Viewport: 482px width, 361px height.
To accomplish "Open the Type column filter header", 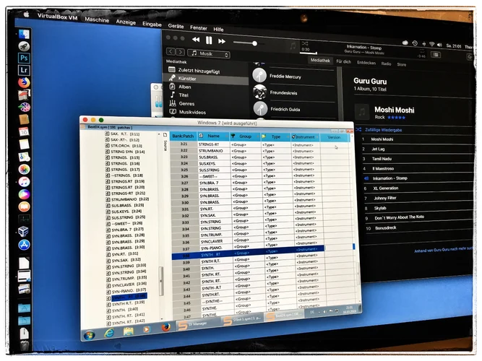I will (x=275, y=136).
